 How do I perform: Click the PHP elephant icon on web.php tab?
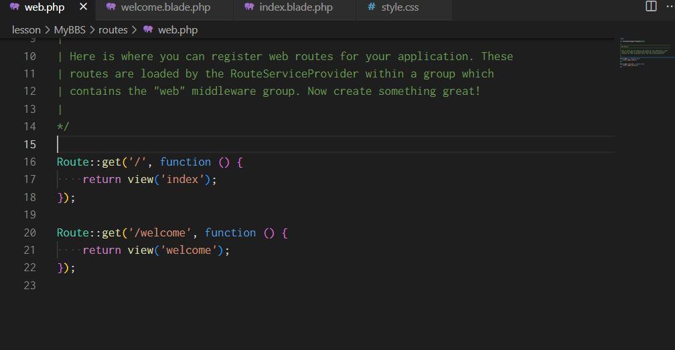14,7
